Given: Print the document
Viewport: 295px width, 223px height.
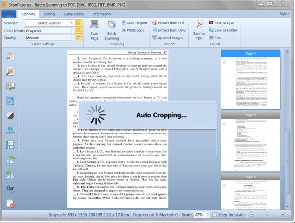Looking at the screenshot, I should click(215, 38).
